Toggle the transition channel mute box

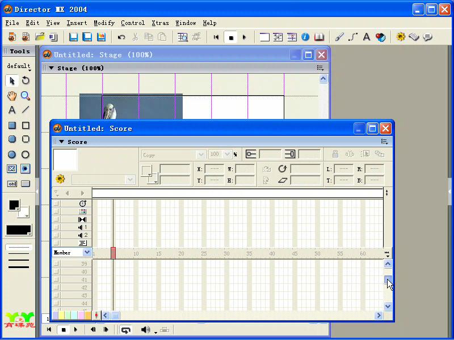[56, 219]
